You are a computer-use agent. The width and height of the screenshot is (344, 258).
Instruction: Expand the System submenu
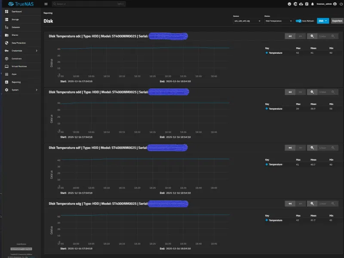pos(21,90)
